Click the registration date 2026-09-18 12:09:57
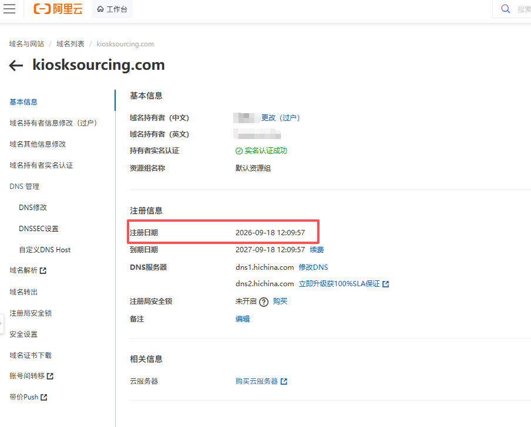531x427 pixels. click(270, 233)
